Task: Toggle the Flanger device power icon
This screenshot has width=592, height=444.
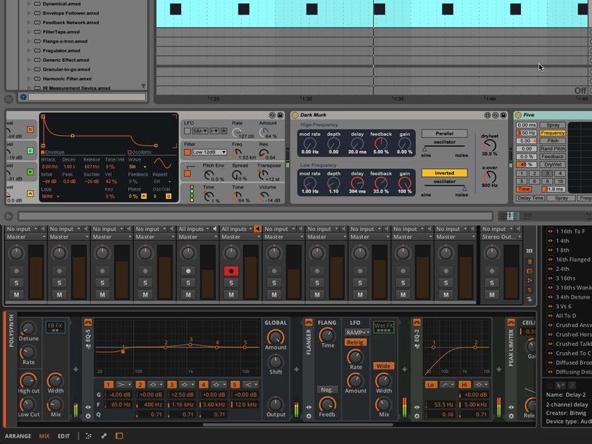Action: [x=309, y=322]
